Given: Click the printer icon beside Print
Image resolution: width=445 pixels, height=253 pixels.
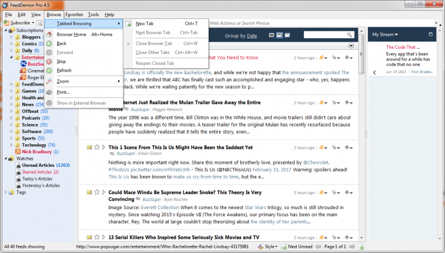Looking at the screenshot, I should (x=49, y=92).
